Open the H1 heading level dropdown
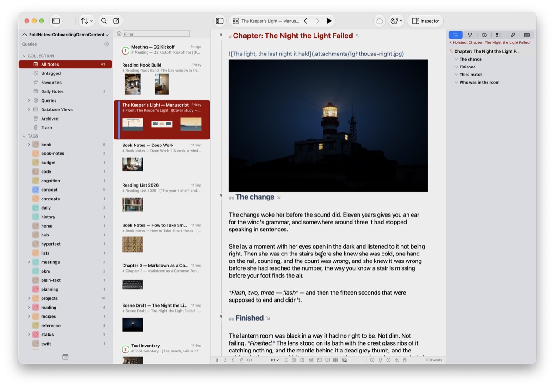 pyautogui.click(x=275, y=360)
